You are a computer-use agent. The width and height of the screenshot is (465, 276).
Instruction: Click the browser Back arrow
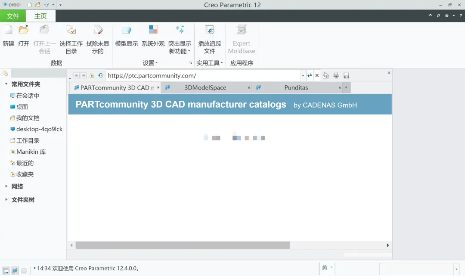[x=76, y=76]
